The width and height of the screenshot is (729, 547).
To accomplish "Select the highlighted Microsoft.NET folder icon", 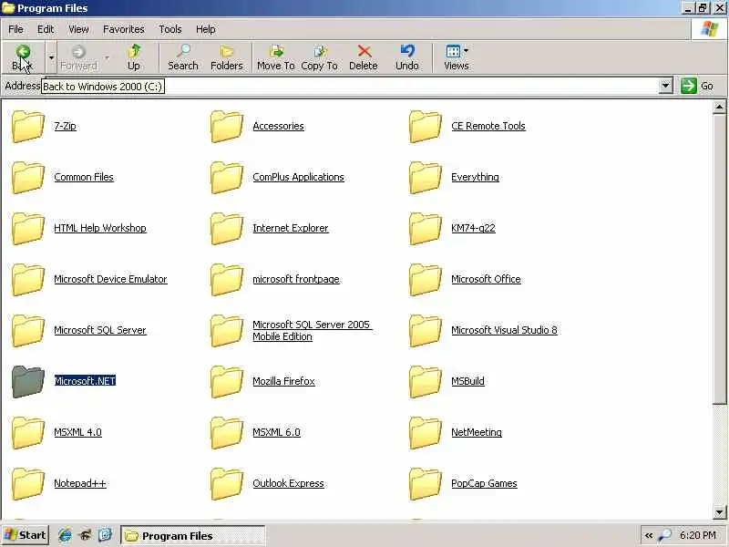I will (28, 381).
